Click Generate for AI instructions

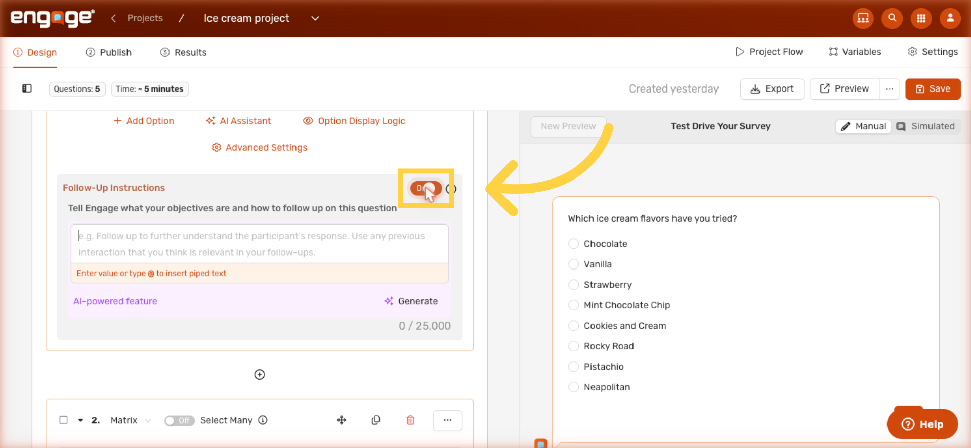411,301
